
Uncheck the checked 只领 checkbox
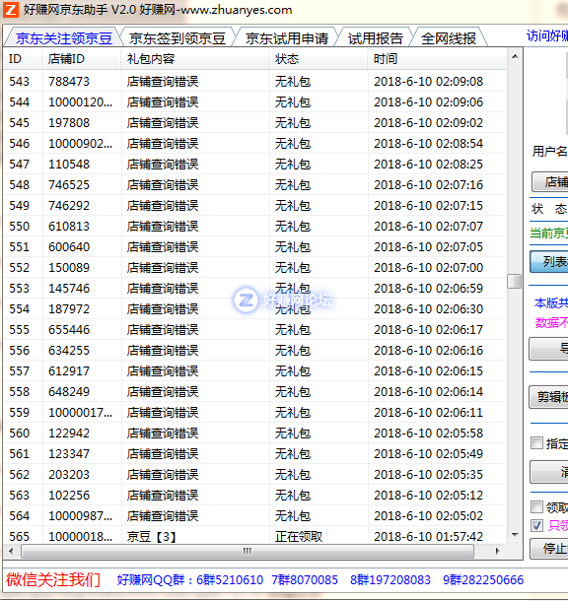(x=536, y=525)
